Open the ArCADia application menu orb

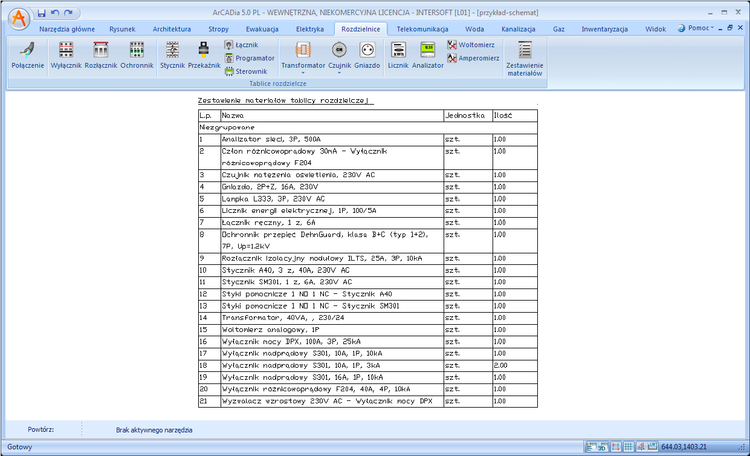19,18
